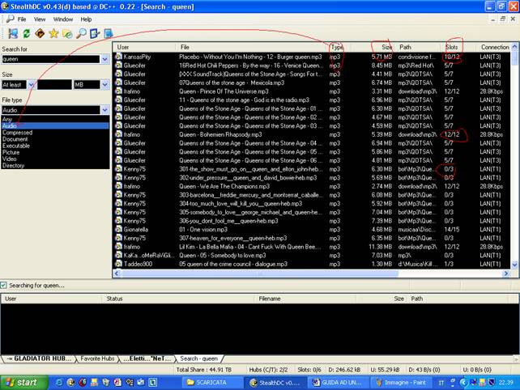Choose 'Directory' in the file type list

[x=55, y=165]
